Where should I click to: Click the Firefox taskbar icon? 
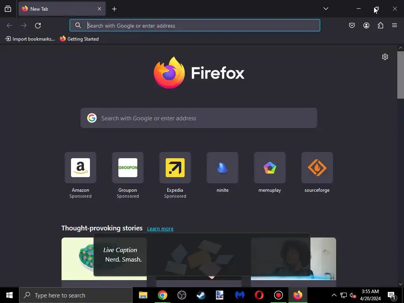297,295
